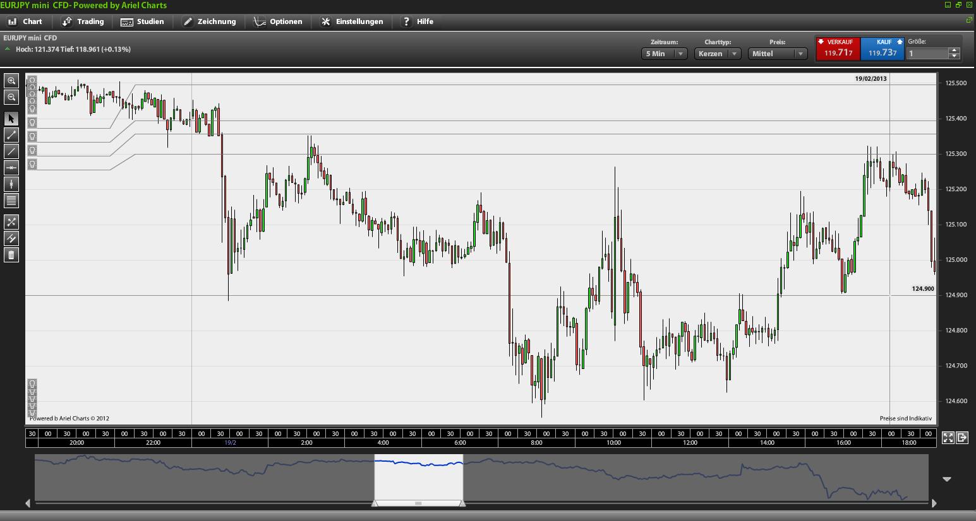Select the line segment with endpoints tool

pos(11,135)
